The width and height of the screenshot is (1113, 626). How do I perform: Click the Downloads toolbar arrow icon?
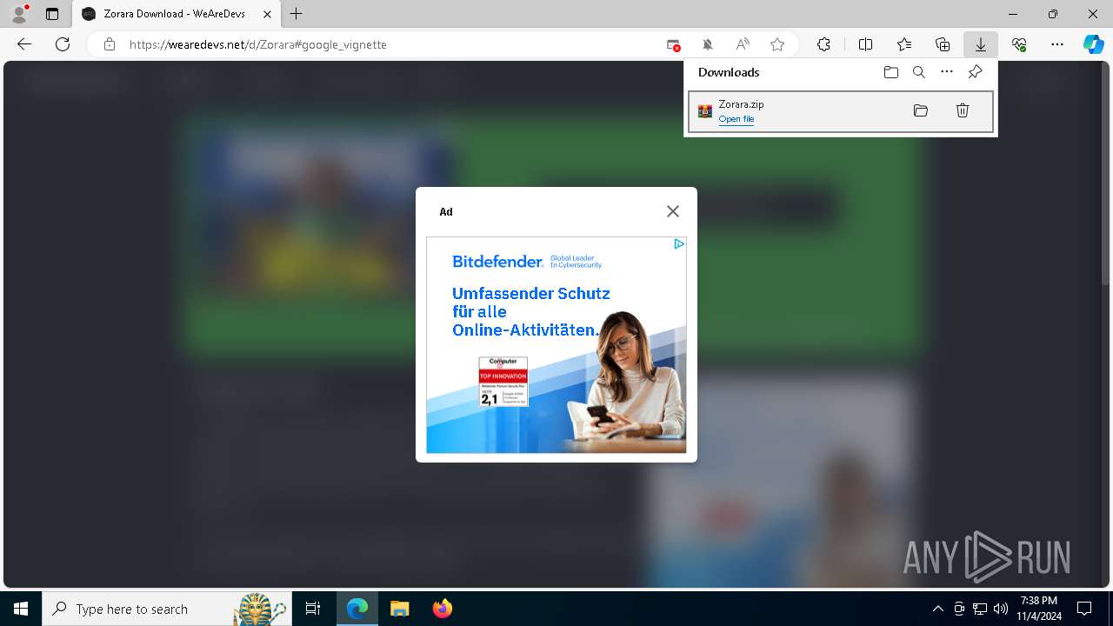pyautogui.click(x=980, y=44)
